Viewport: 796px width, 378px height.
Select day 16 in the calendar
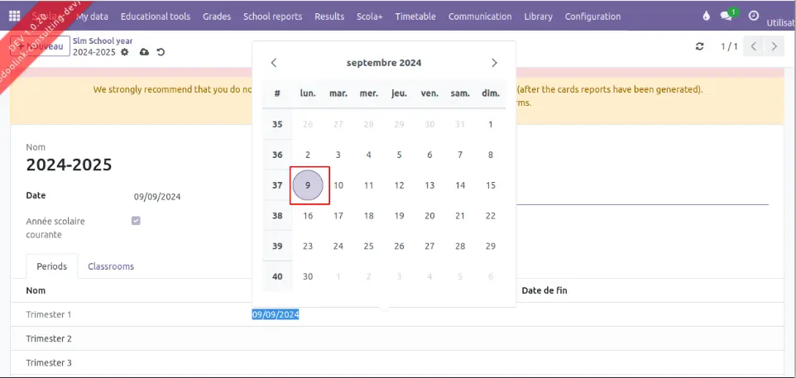(308, 216)
